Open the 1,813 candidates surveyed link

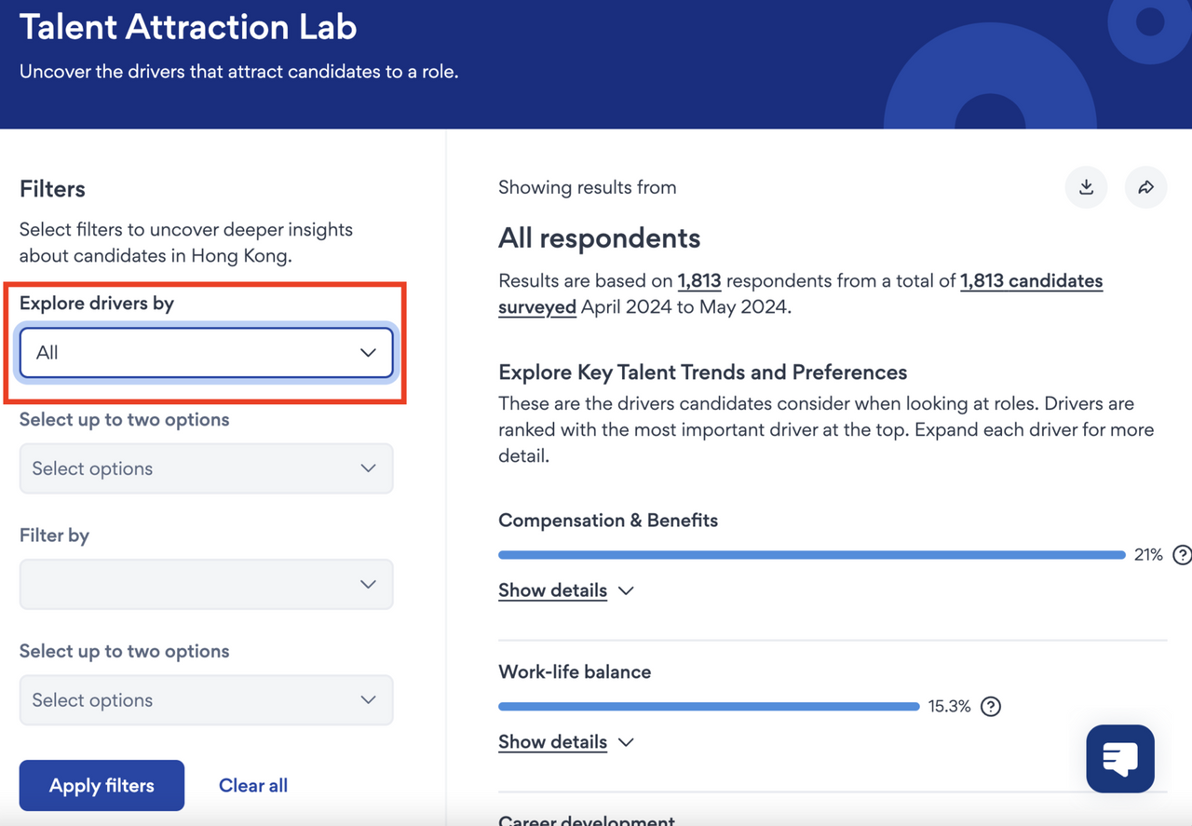pos(1031,281)
